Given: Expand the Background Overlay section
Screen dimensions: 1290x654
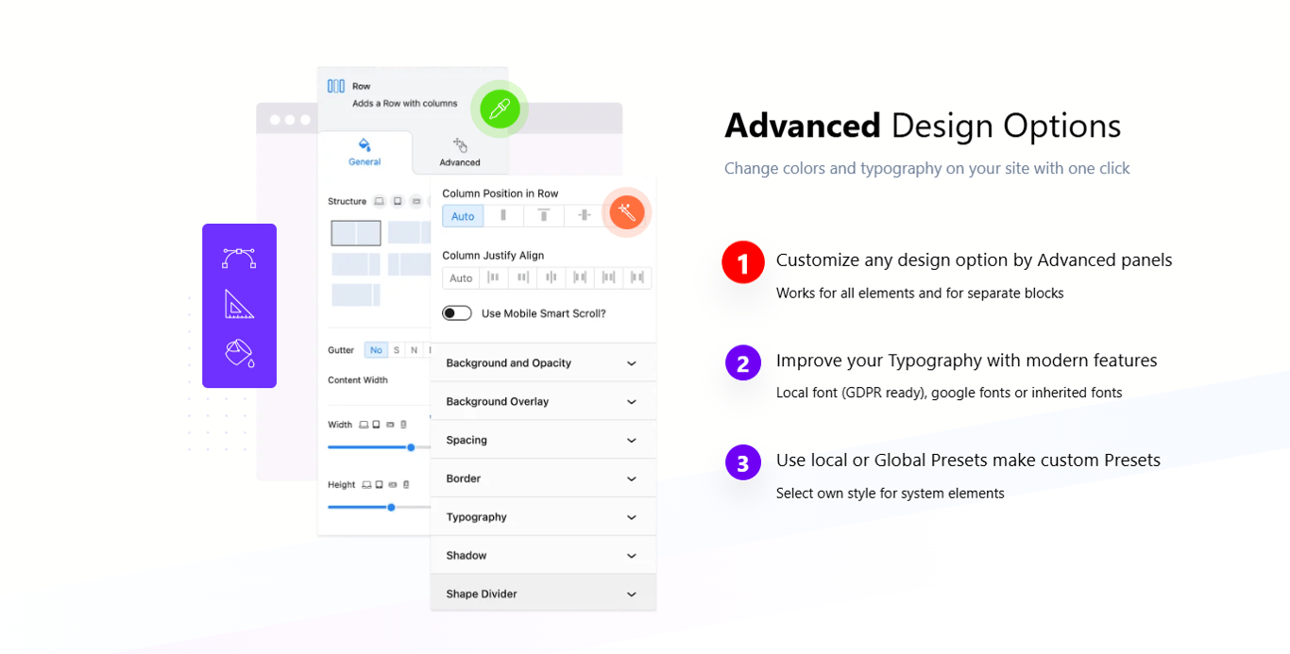Looking at the screenshot, I should 543,401.
